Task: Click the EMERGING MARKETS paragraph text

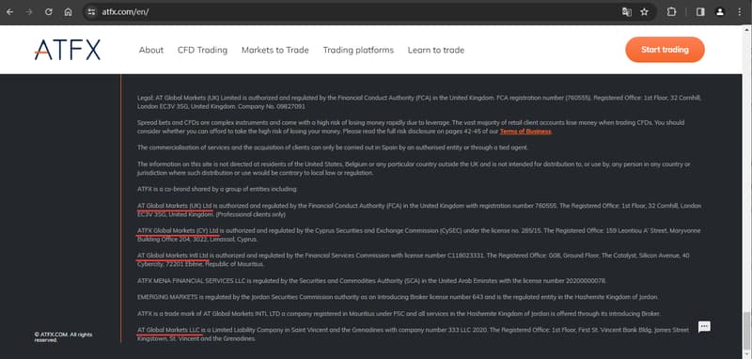Action: (398, 297)
